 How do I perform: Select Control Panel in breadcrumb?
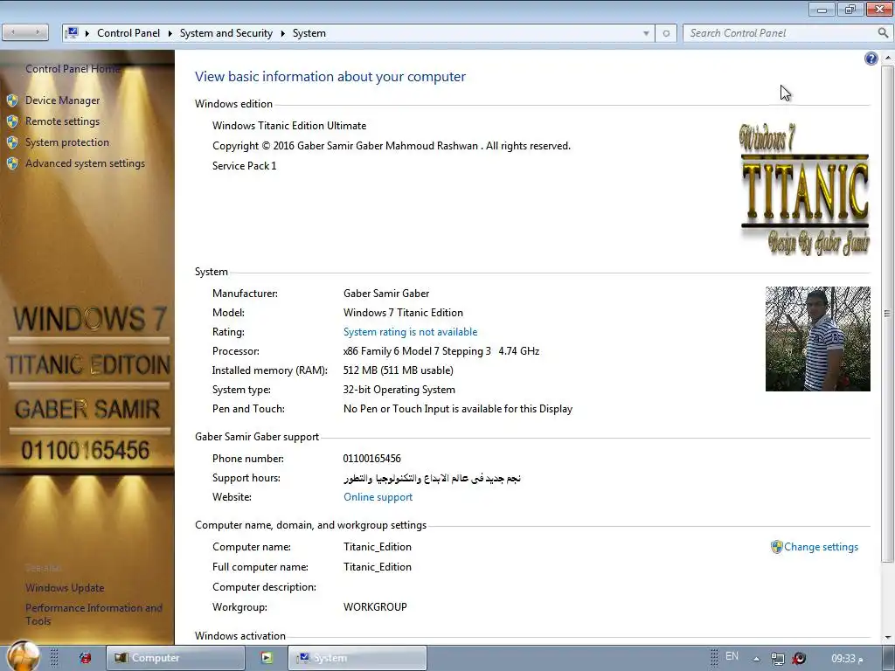click(x=128, y=33)
